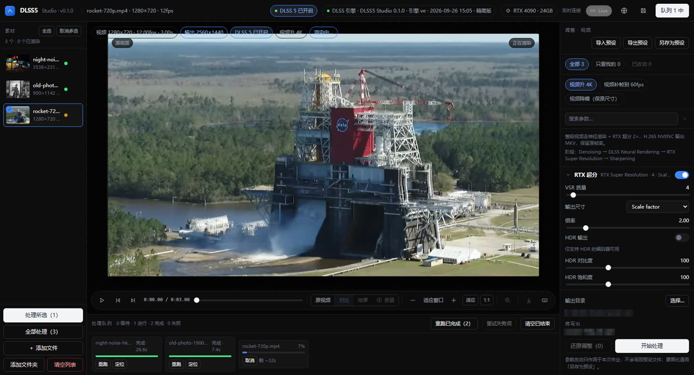Zoom in preview with plus icon
The height and width of the screenshot is (375, 694).
(x=454, y=300)
